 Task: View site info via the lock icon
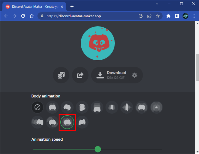click(42, 16)
